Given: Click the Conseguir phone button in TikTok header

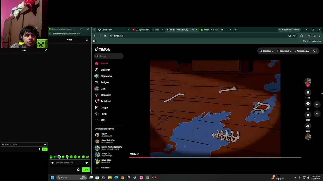Looking at the screenshot, I should coord(284,51).
